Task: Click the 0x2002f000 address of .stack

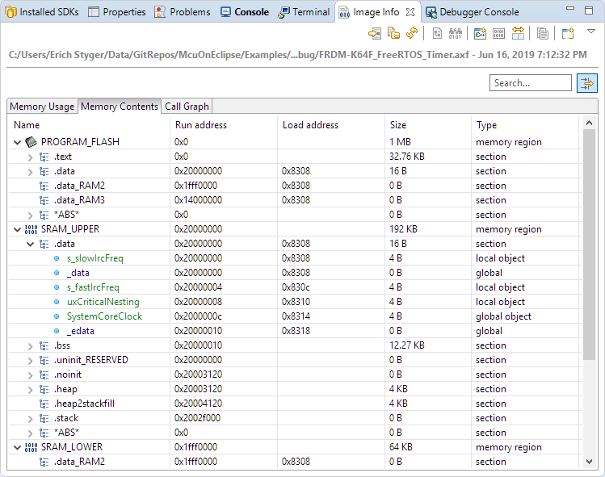Action: (x=197, y=418)
